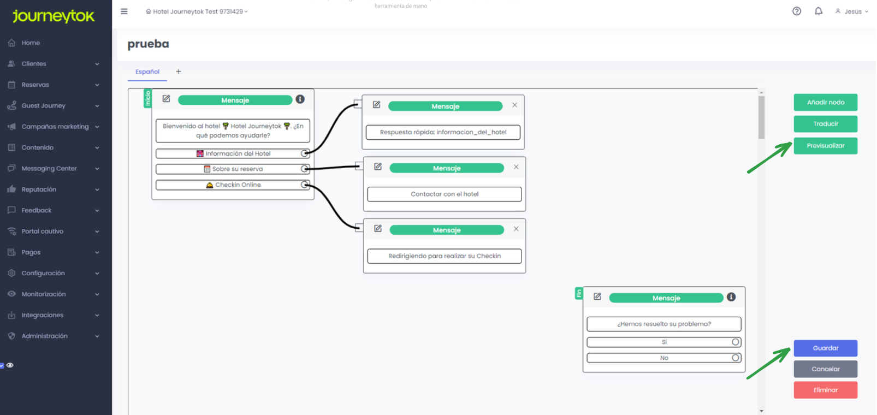The image size is (877, 415).
Task: Edit the Inicio welcome message node
Action: tap(167, 99)
